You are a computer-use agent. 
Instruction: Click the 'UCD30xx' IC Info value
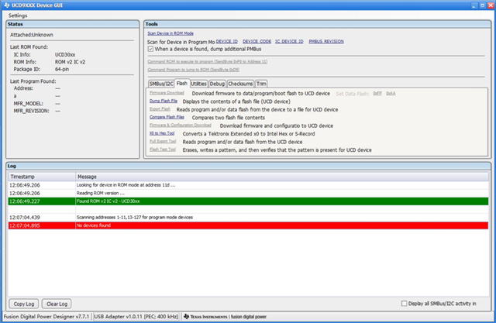coord(65,55)
